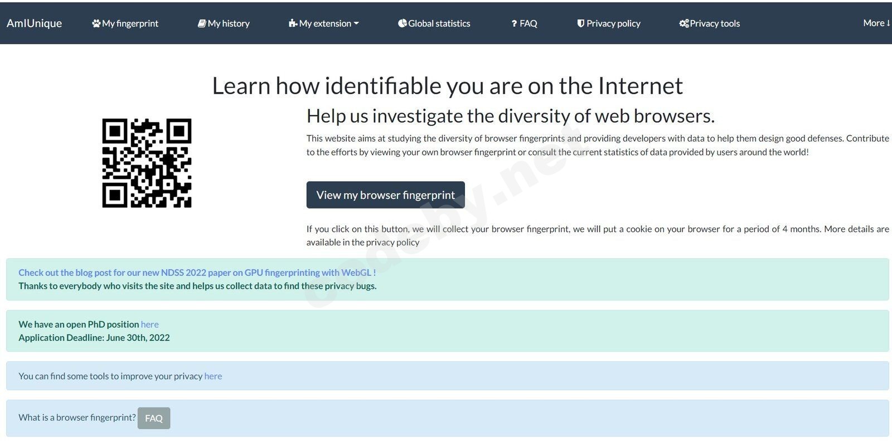Click the gears Privacy tools icon

(x=683, y=23)
